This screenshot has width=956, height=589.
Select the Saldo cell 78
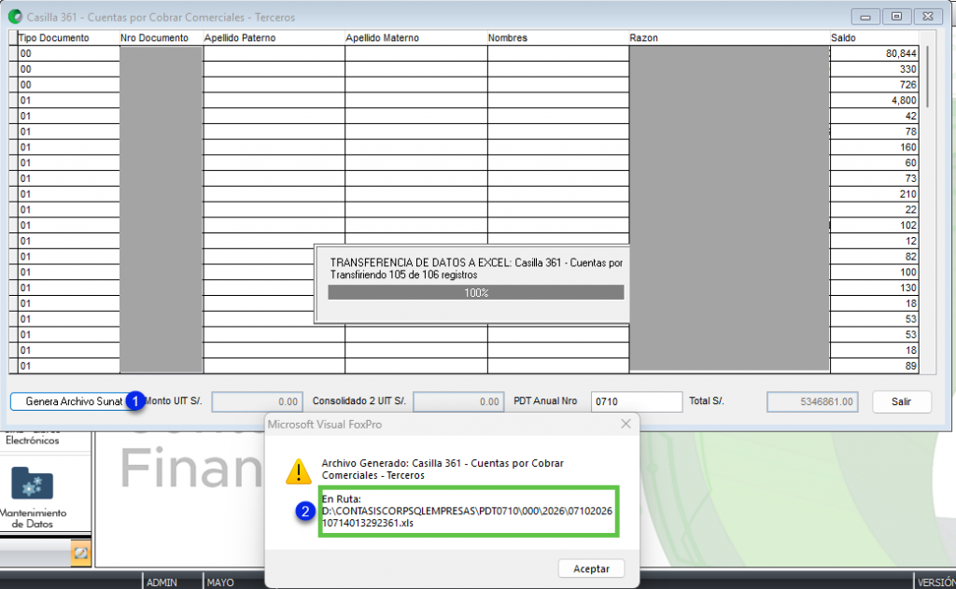tap(874, 132)
